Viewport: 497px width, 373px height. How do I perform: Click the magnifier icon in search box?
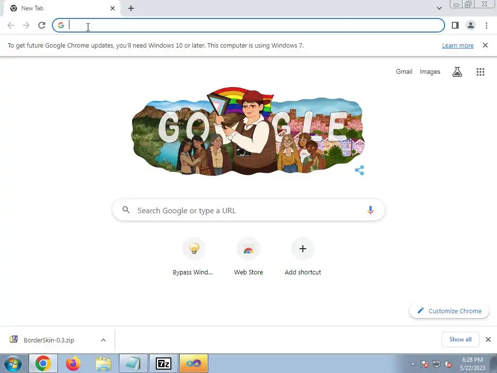point(126,210)
